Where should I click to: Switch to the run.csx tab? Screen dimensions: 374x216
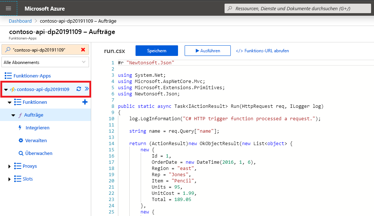point(115,51)
